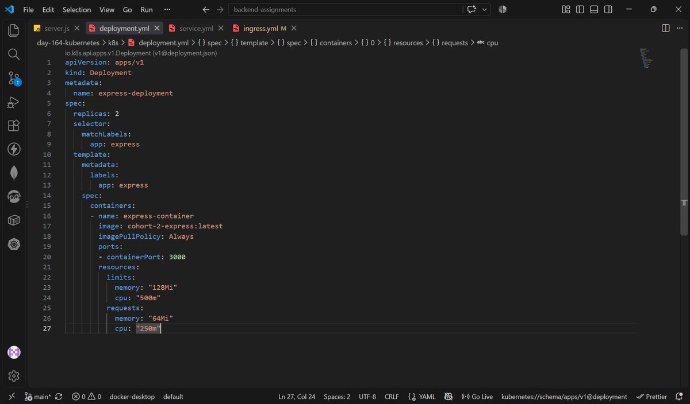Click Ln 27, Col 24 position indicator
The height and width of the screenshot is (404, 690).
pos(297,397)
